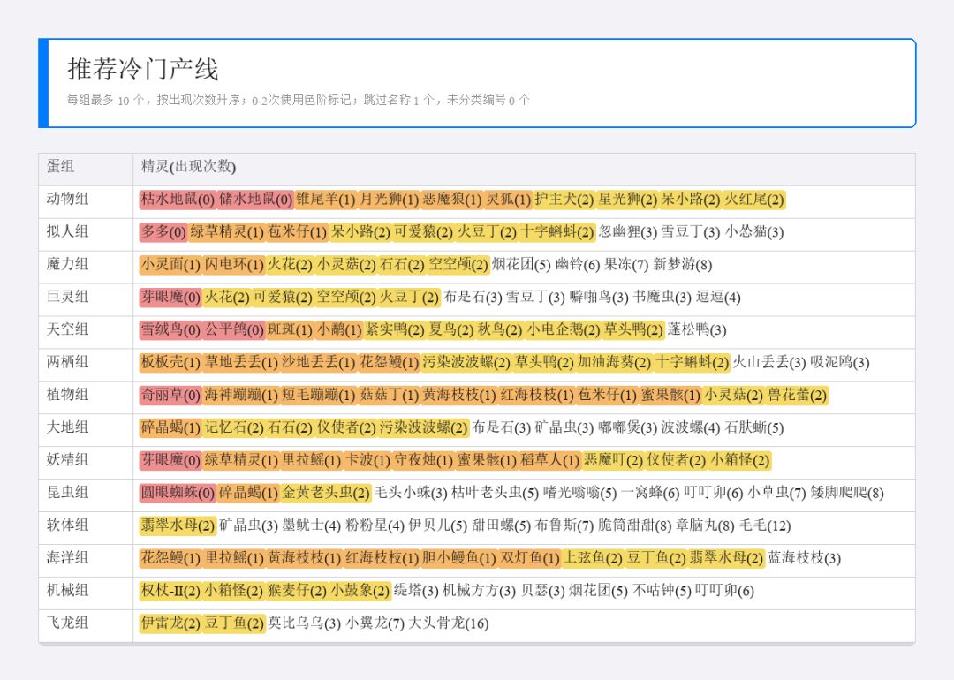
Task: Select the 储水地鼠(0) tag
Action: pos(255,200)
